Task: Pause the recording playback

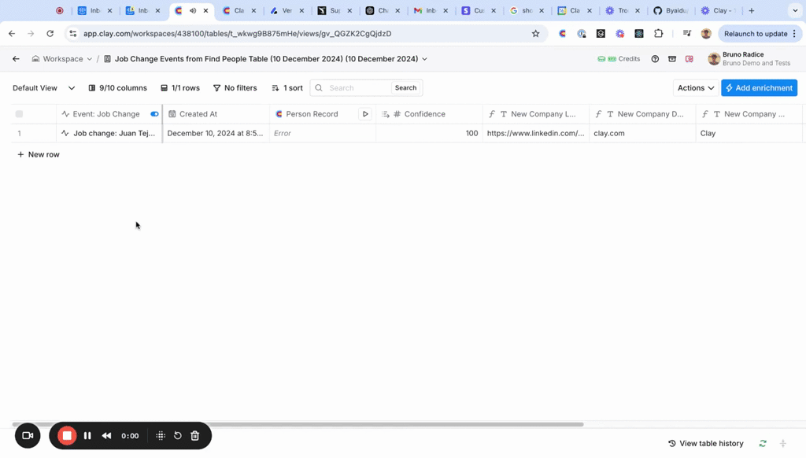Action: tap(87, 435)
